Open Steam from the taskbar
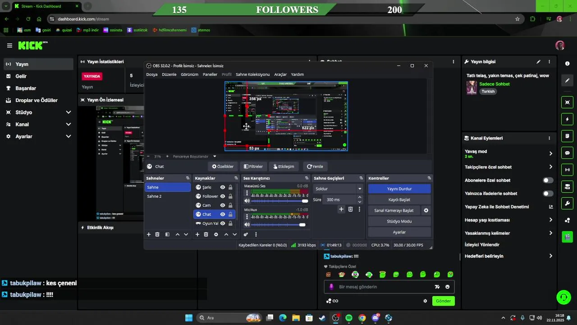 click(322, 318)
